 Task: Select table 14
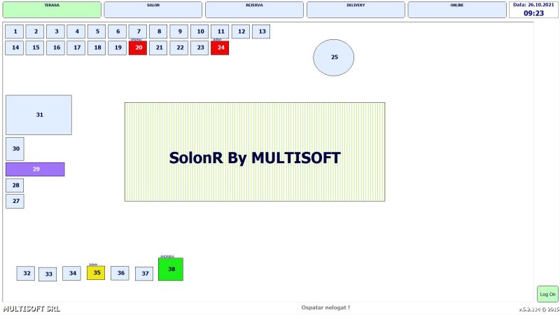coord(15,48)
